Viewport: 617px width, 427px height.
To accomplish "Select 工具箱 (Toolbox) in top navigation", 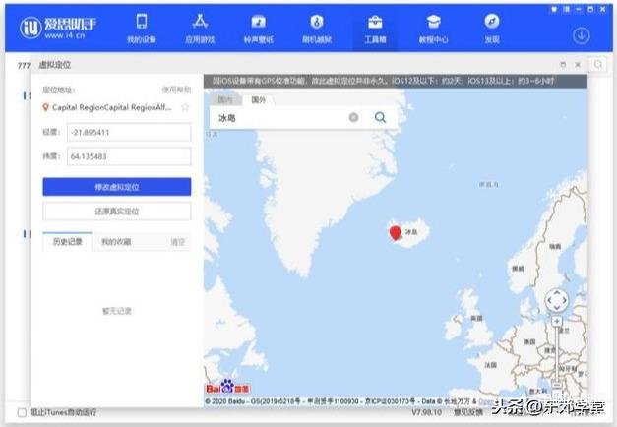I will [375, 29].
